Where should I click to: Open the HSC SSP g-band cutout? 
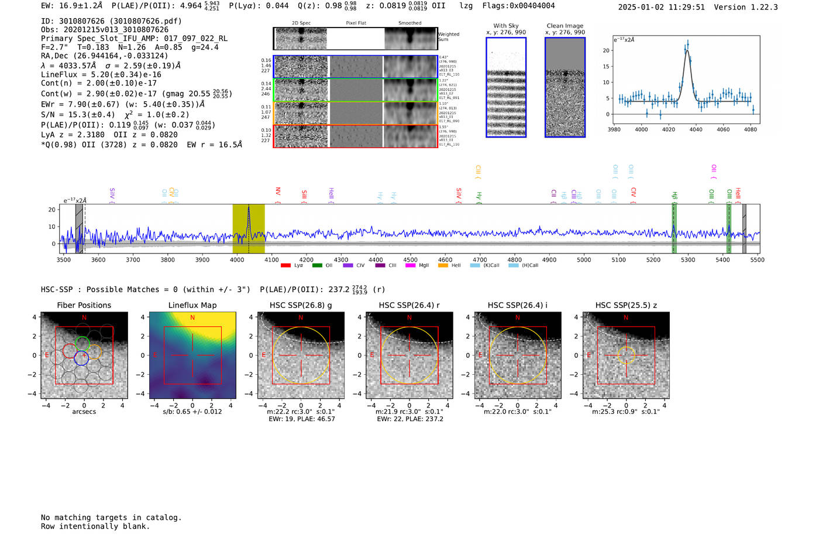tap(301, 355)
